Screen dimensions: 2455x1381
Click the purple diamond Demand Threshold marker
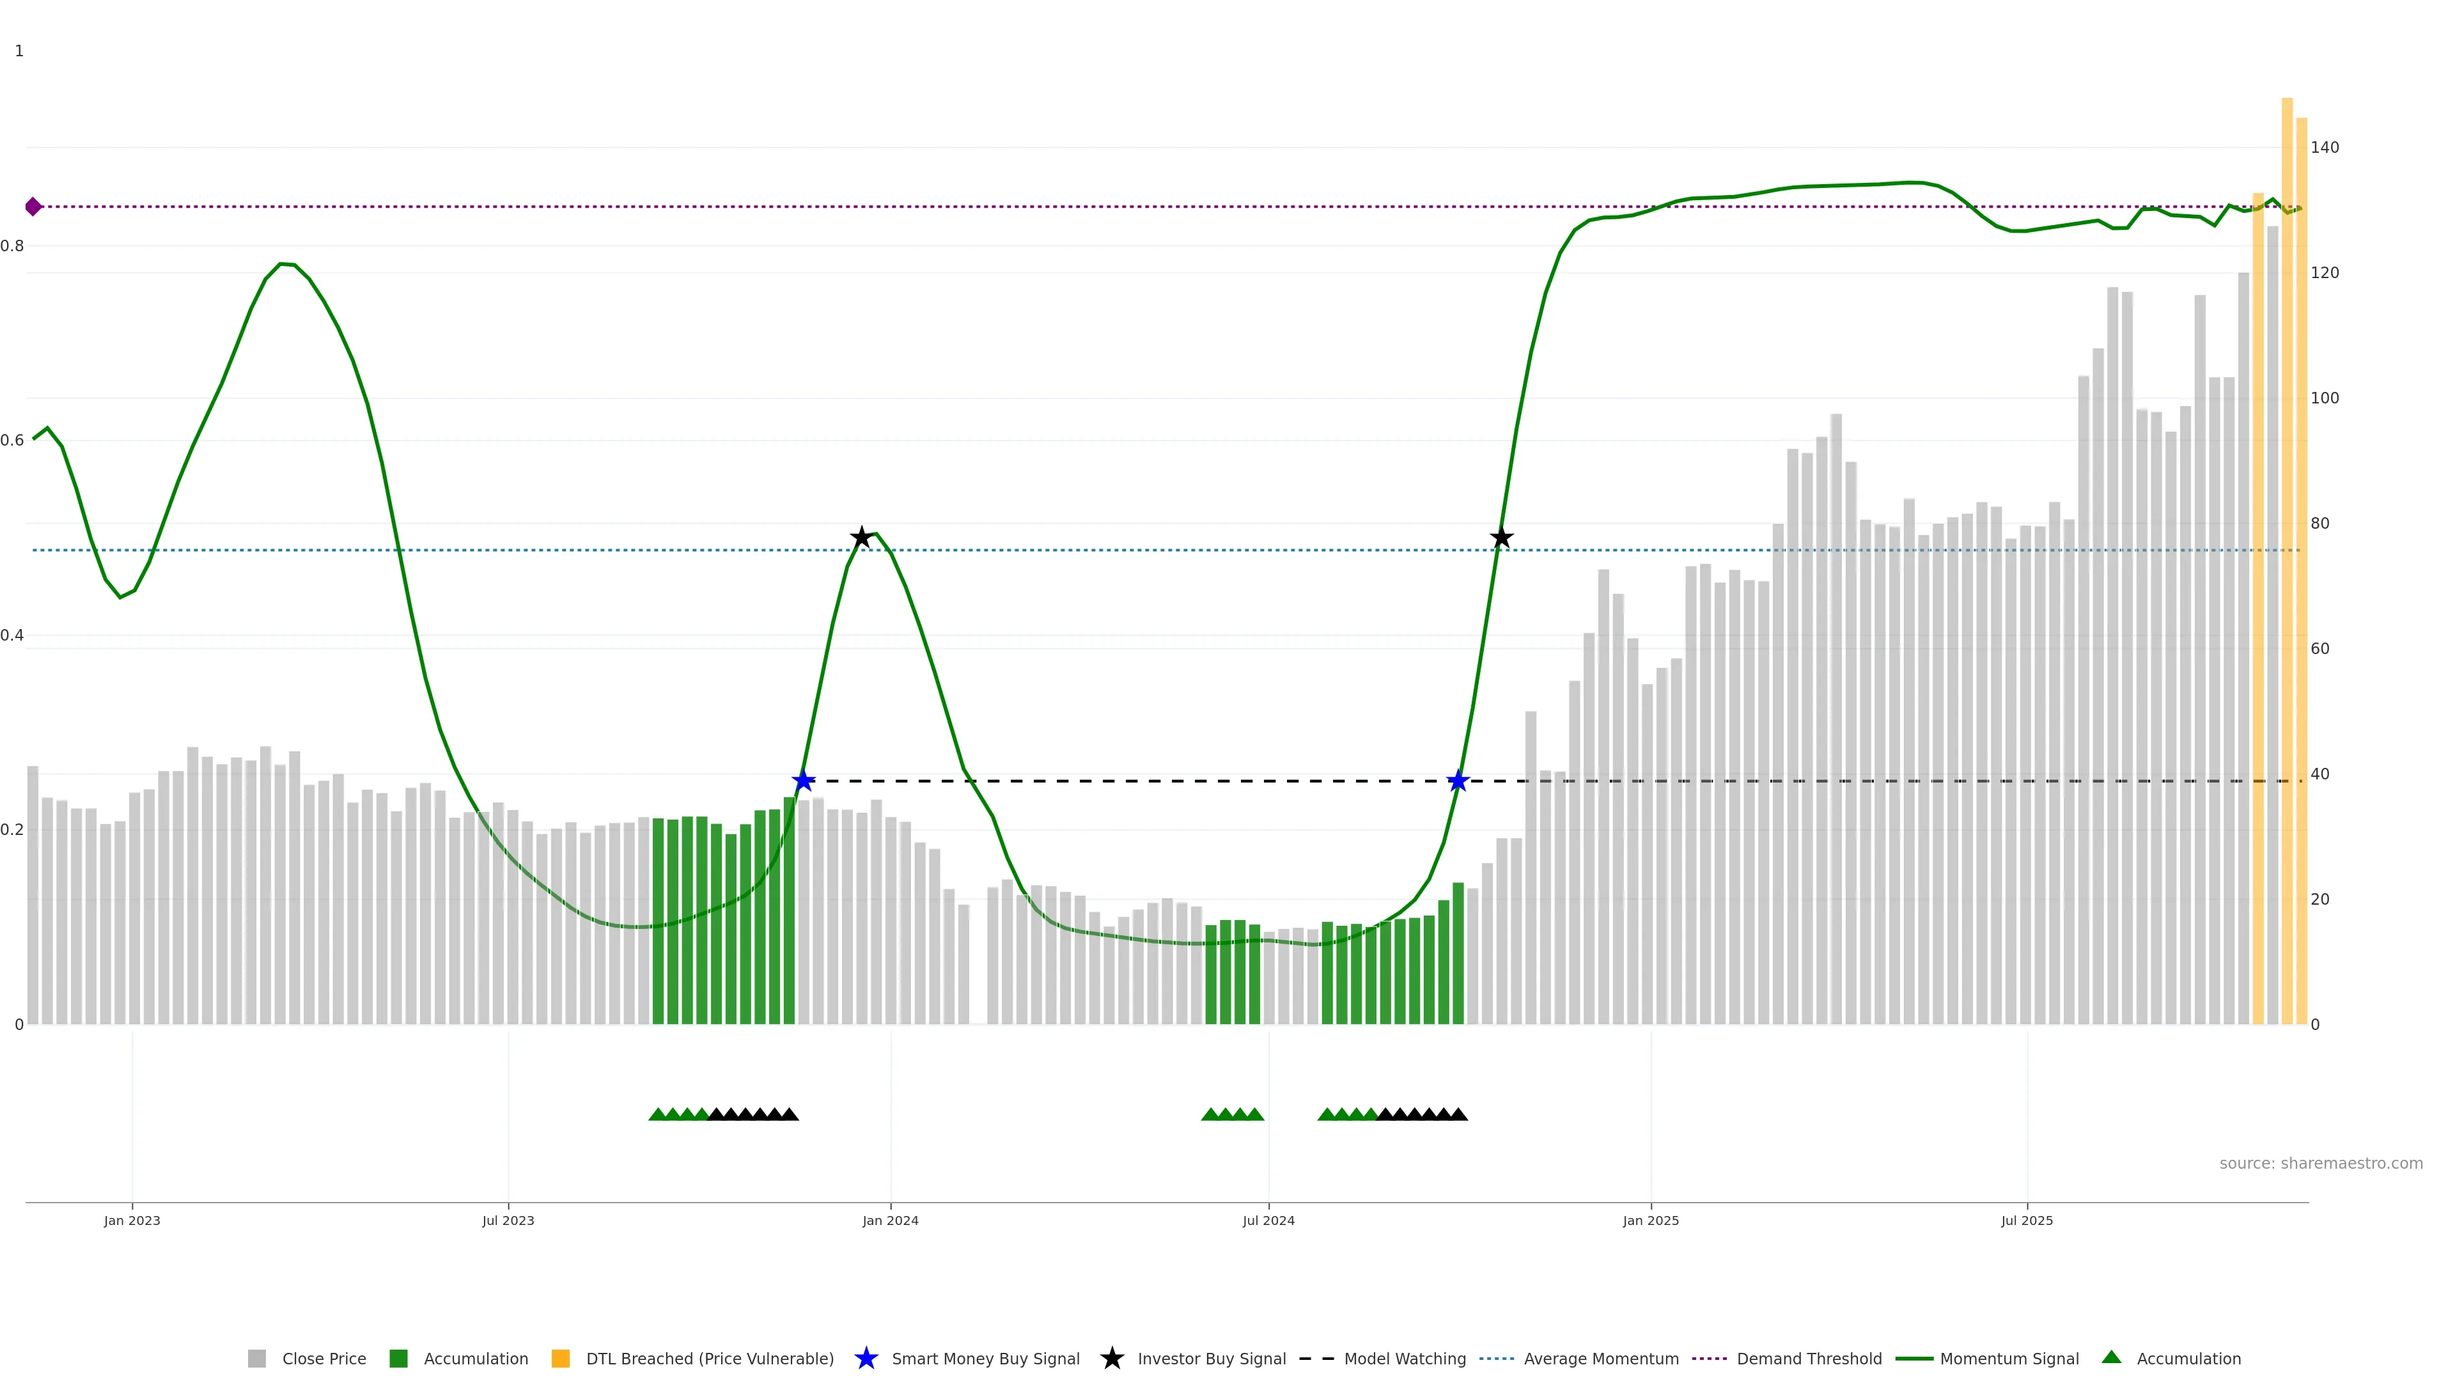click(33, 207)
